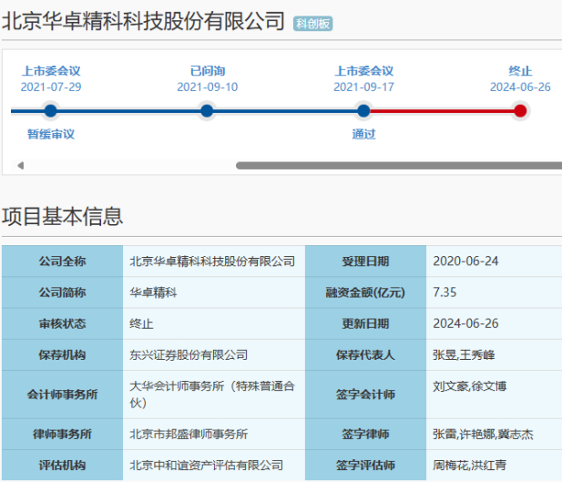Click the timeline left scroll arrow
The width and height of the screenshot is (562, 482).
pos(20,165)
